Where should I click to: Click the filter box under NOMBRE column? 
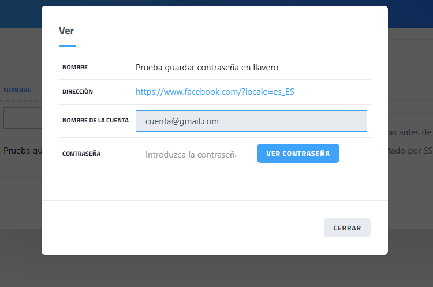click(22, 118)
